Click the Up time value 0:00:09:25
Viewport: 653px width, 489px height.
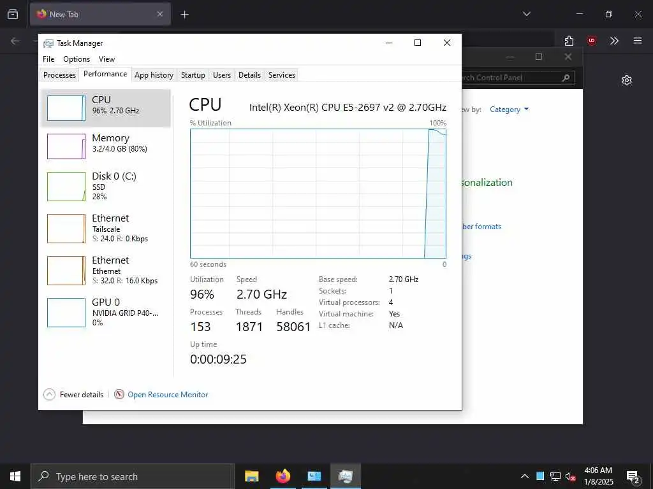coord(218,359)
